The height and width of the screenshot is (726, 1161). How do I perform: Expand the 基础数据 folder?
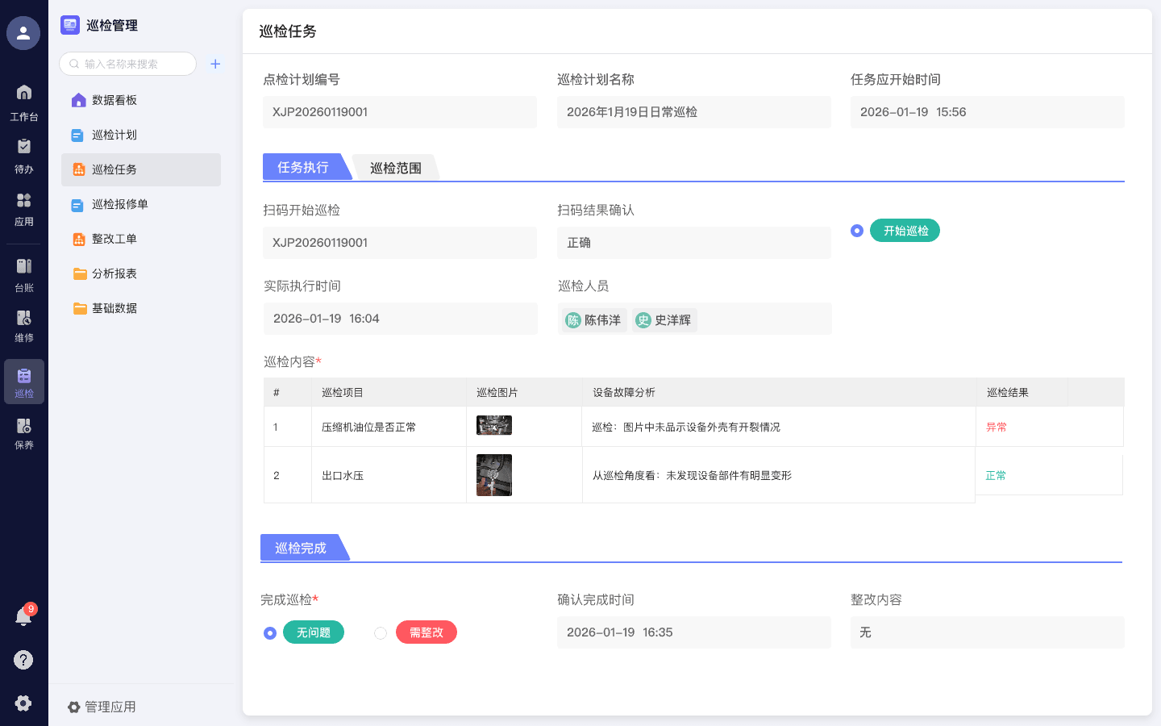(114, 307)
